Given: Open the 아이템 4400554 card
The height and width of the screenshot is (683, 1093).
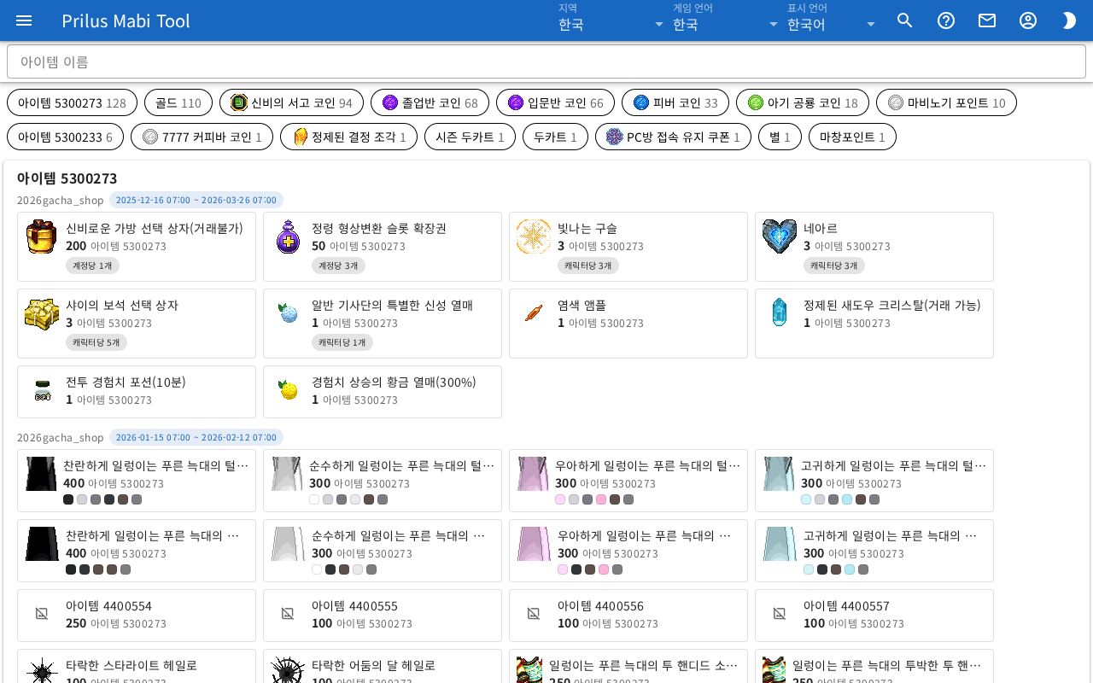Looking at the screenshot, I should point(137,615).
